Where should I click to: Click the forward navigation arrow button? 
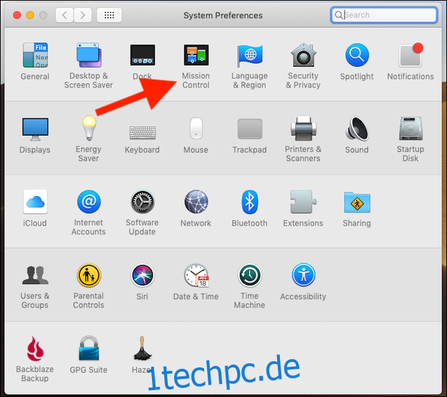coord(83,15)
